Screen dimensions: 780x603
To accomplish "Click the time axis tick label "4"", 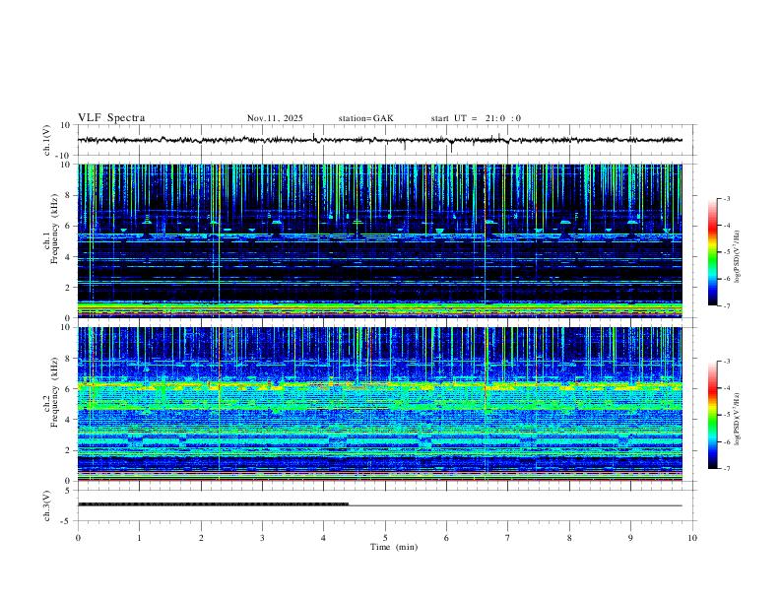I will click(x=324, y=538).
